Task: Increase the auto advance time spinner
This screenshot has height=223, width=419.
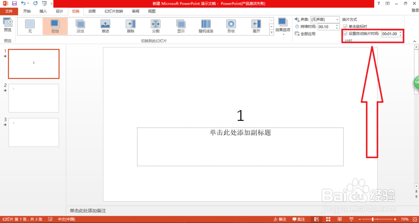Action: pyautogui.click(x=400, y=33)
